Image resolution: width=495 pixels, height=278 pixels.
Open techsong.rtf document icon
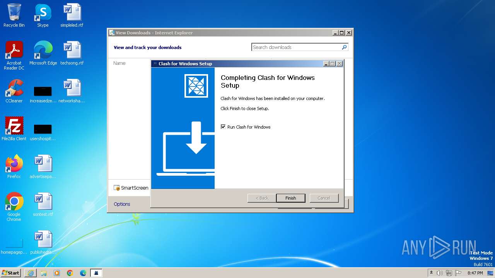(x=72, y=53)
